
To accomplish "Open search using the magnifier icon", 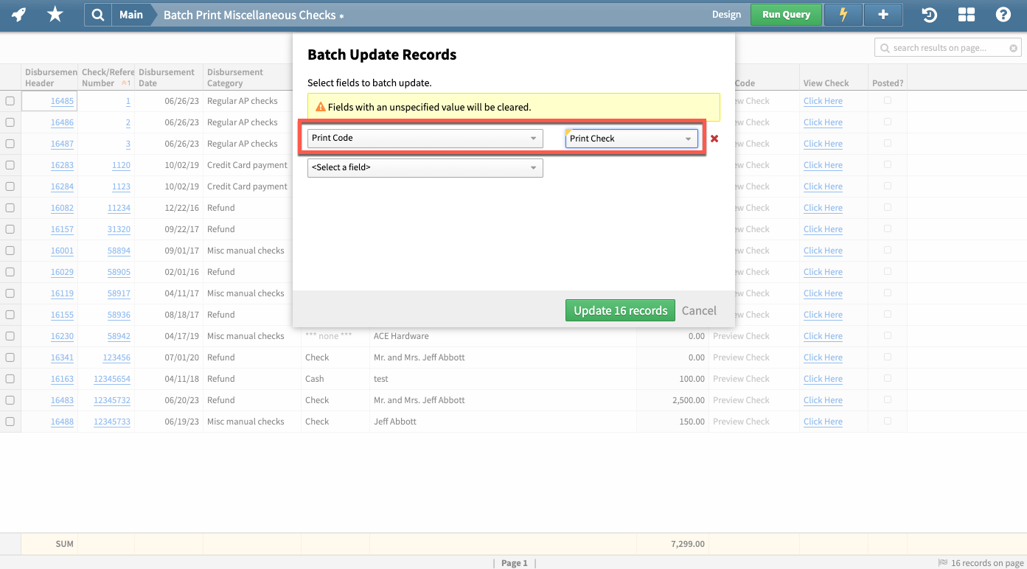I will [x=97, y=15].
